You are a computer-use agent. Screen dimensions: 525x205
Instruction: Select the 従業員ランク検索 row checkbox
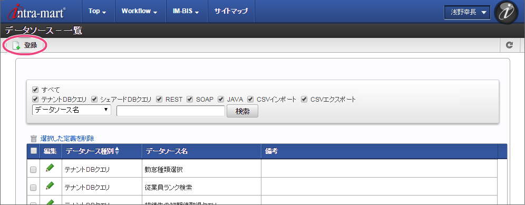(33, 188)
